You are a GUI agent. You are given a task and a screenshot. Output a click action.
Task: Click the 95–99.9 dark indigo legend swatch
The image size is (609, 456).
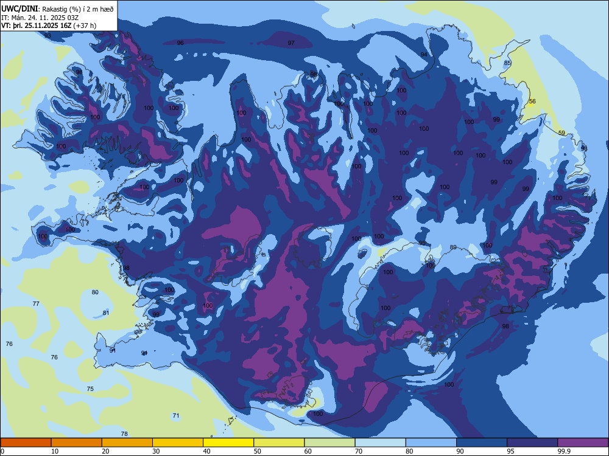(532, 443)
